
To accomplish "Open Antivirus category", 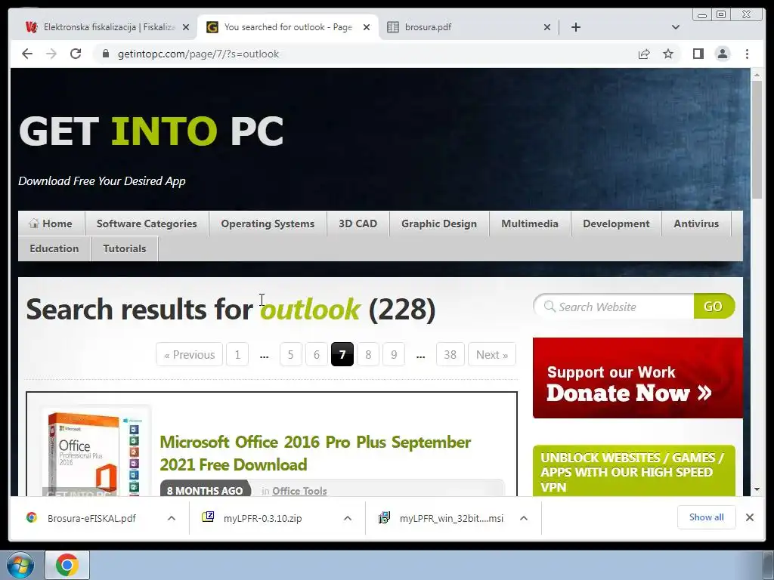I will click(x=696, y=224).
